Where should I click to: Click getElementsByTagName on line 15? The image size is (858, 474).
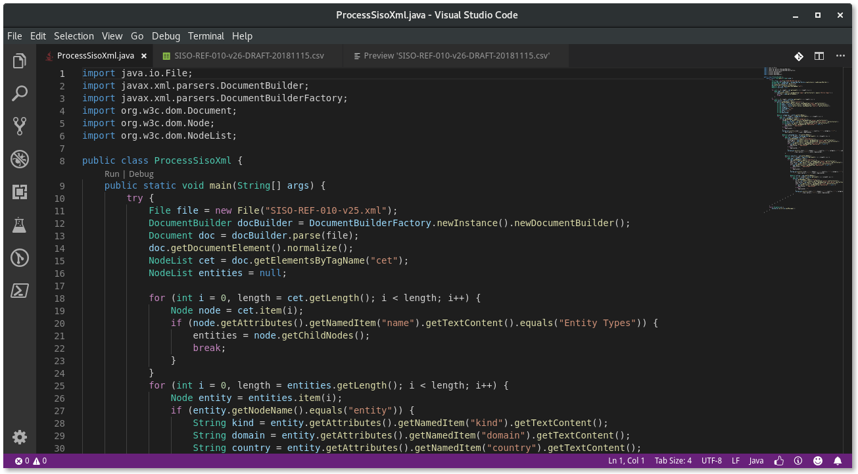(309, 260)
